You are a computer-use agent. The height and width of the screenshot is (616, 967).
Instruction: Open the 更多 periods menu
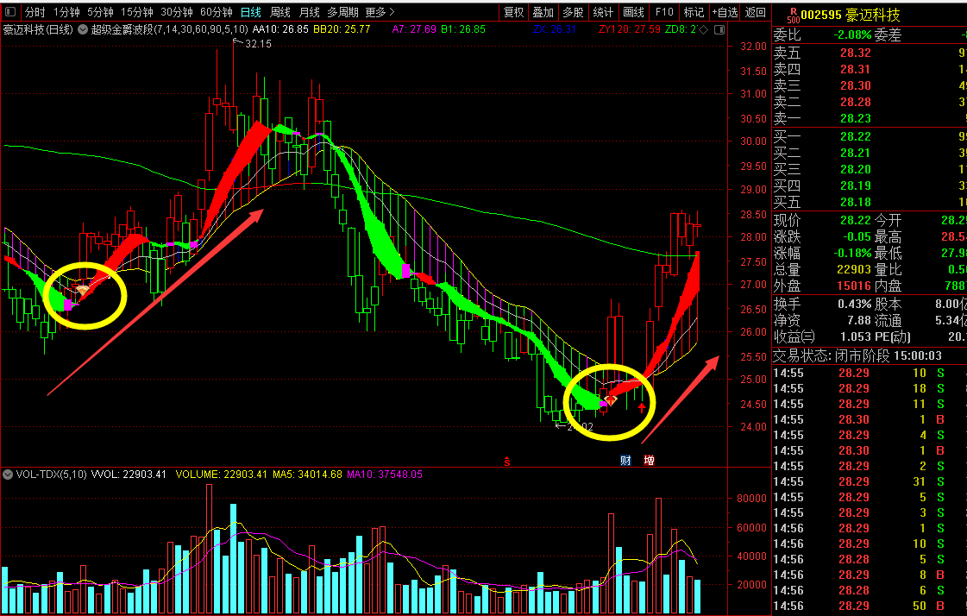point(380,12)
